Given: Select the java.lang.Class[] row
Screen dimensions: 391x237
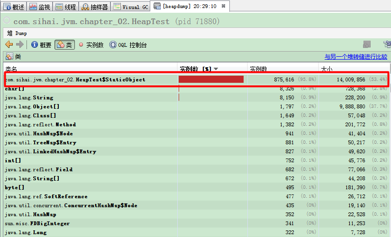Looking at the screenshot, I should click(x=196, y=115).
